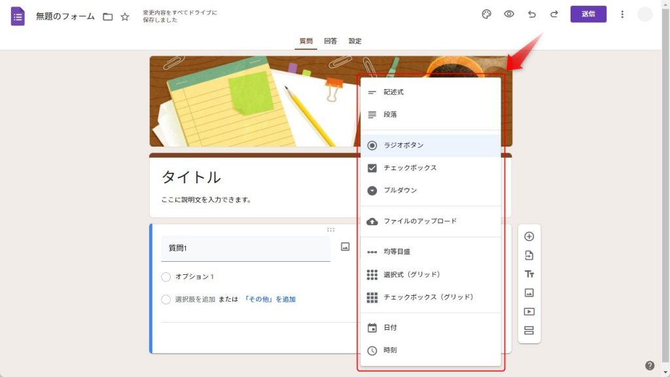The width and height of the screenshot is (670, 377).
Task: Click 「その他」を追加 link
Action: (269, 299)
